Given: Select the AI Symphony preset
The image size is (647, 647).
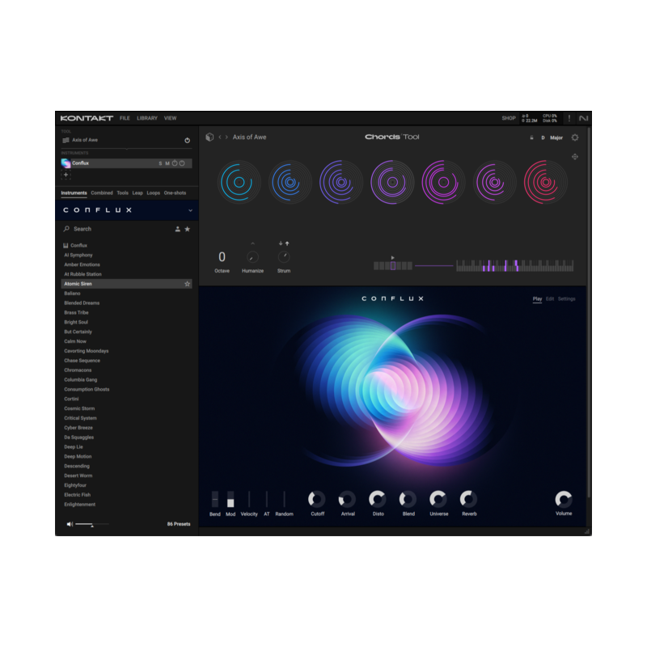Looking at the screenshot, I should point(78,255).
